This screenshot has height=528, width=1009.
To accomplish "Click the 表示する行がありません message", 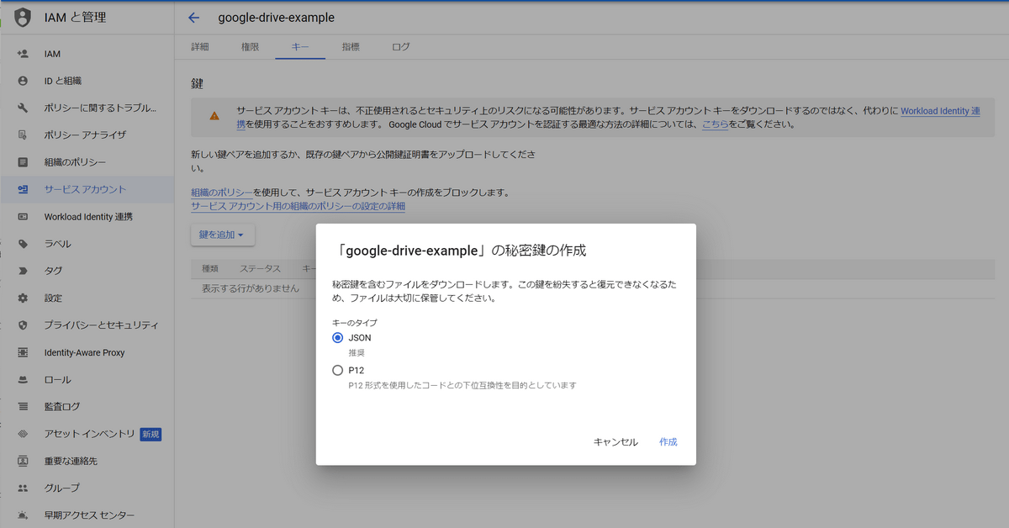I will 251,288.
